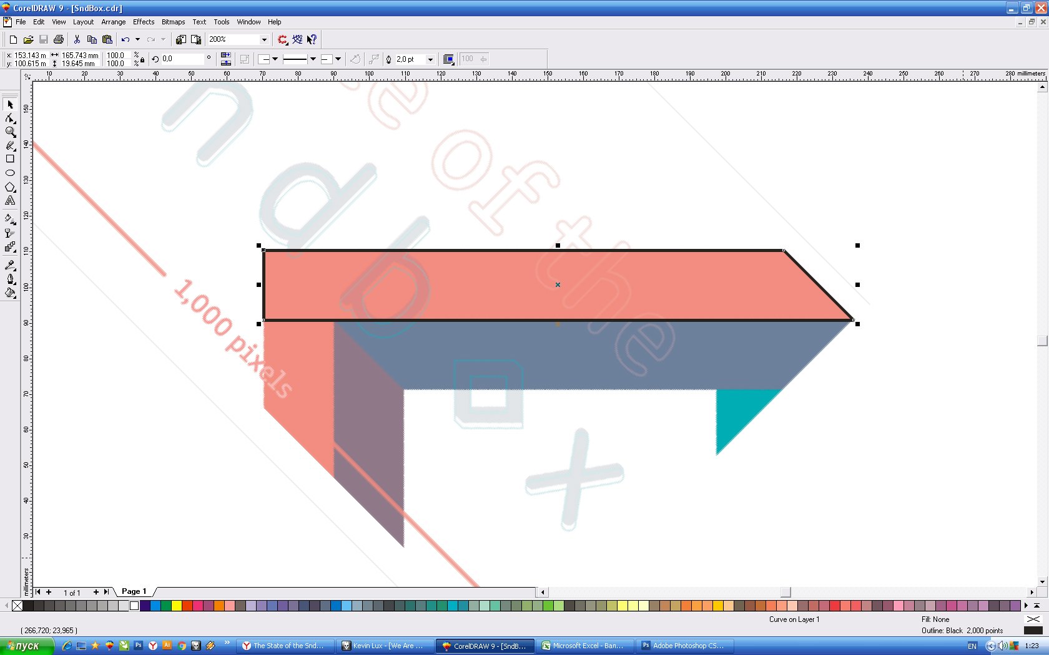Click the Open file icon
The image size is (1049, 655).
[28, 39]
